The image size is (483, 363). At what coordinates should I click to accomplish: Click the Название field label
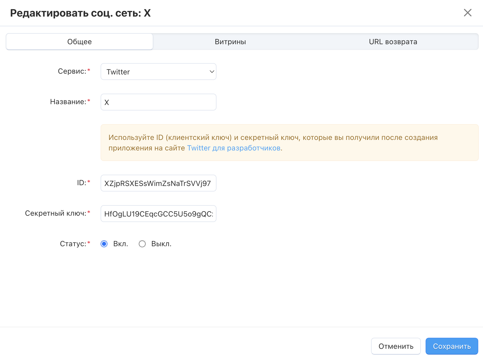(68, 102)
